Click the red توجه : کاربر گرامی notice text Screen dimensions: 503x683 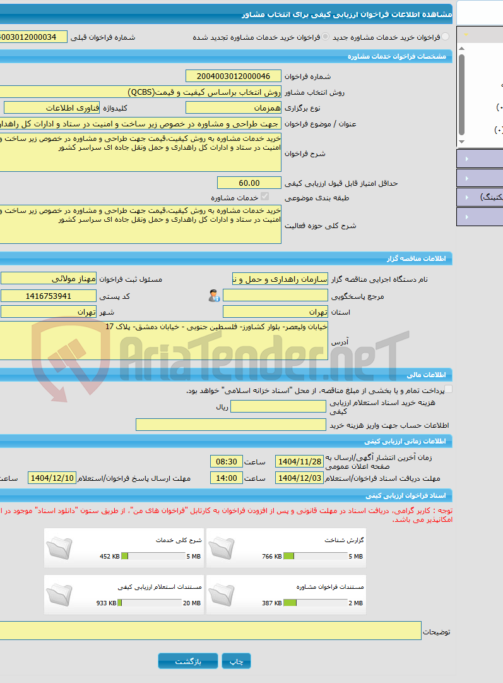tap(227, 515)
